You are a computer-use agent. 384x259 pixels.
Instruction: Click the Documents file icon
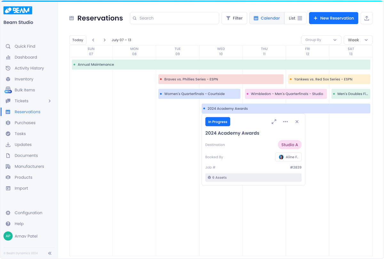8,155
